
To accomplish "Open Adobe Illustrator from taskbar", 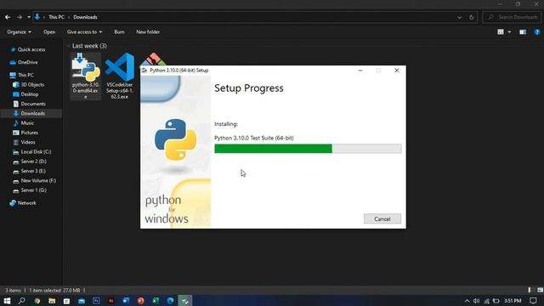I will point(111,301).
